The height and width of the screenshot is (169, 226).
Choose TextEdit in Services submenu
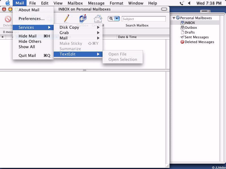click(x=78, y=54)
